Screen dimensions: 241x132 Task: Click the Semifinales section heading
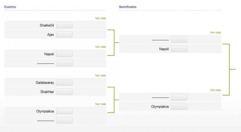128,7
